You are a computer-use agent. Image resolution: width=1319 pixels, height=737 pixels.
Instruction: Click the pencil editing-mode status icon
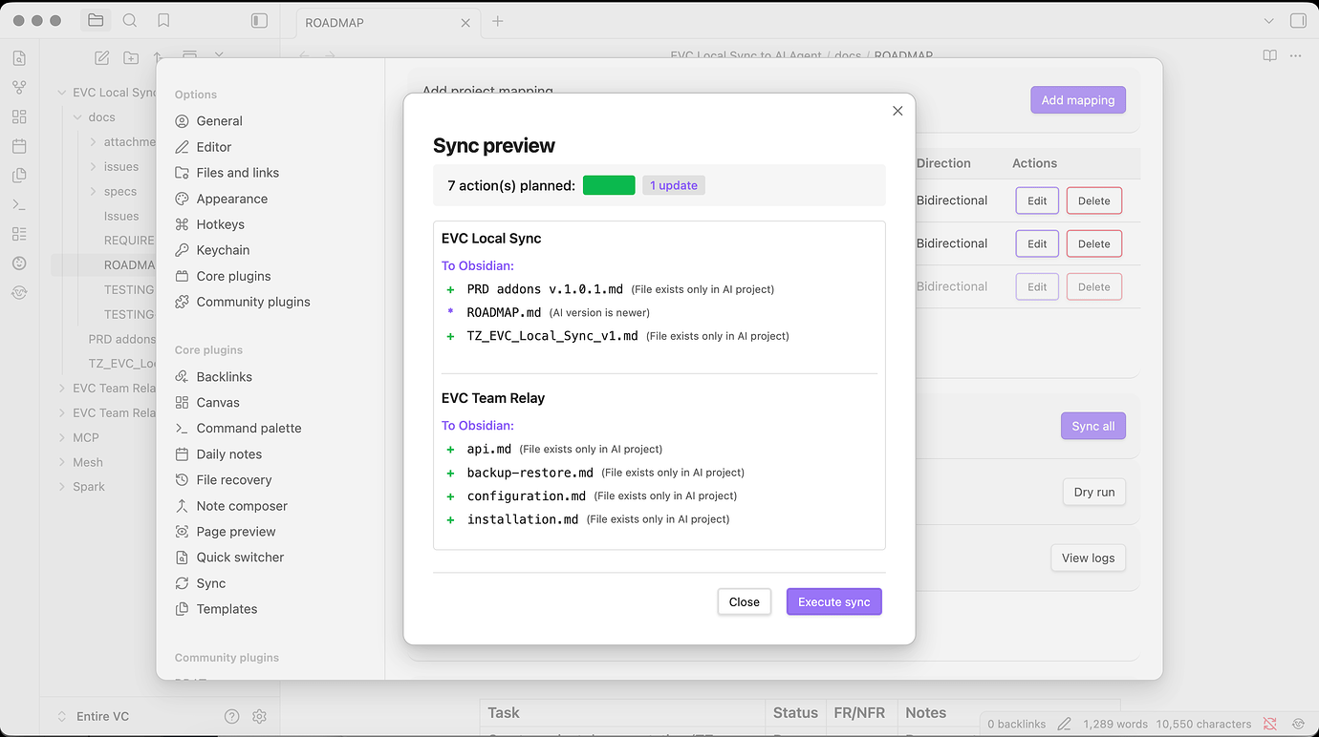[x=1065, y=724]
